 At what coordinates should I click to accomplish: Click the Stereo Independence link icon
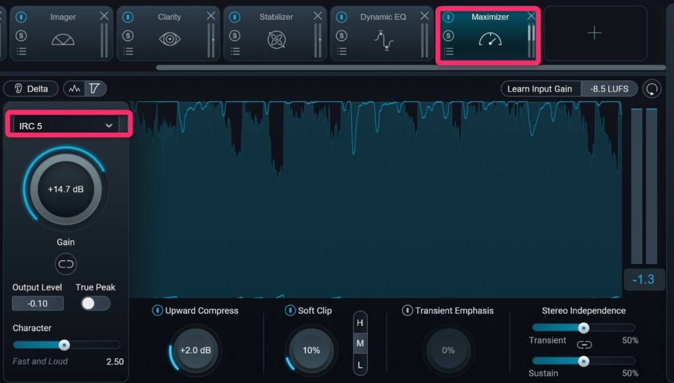pos(584,344)
